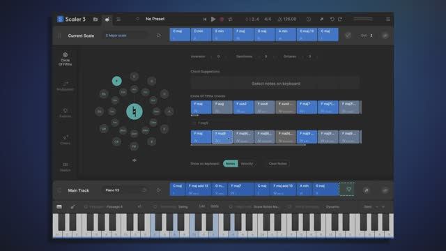Open the Scale Notes Ma... keys lock dropdown
Screen dimensions: 446x251
click(266, 206)
